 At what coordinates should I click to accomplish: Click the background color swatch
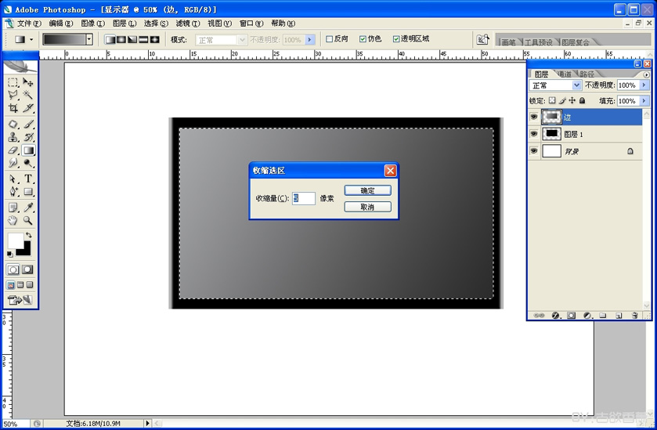[27, 251]
